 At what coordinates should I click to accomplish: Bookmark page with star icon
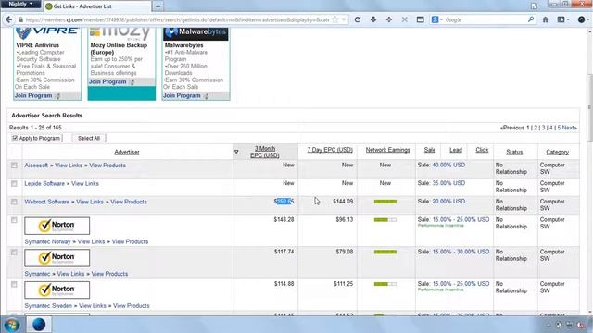coord(335,19)
